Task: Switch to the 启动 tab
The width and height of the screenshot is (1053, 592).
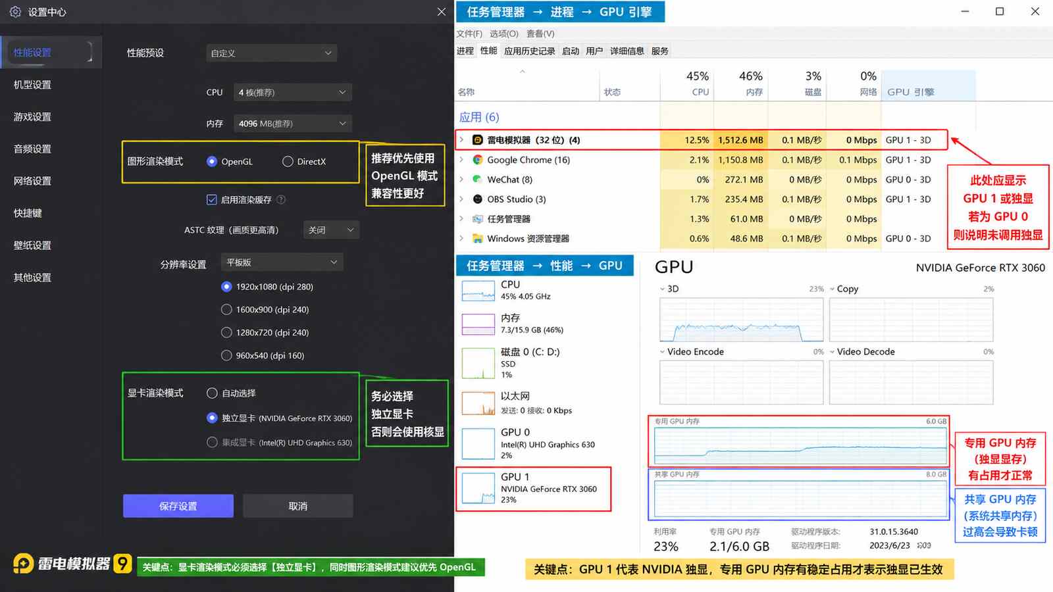Action: pyautogui.click(x=571, y=51)
